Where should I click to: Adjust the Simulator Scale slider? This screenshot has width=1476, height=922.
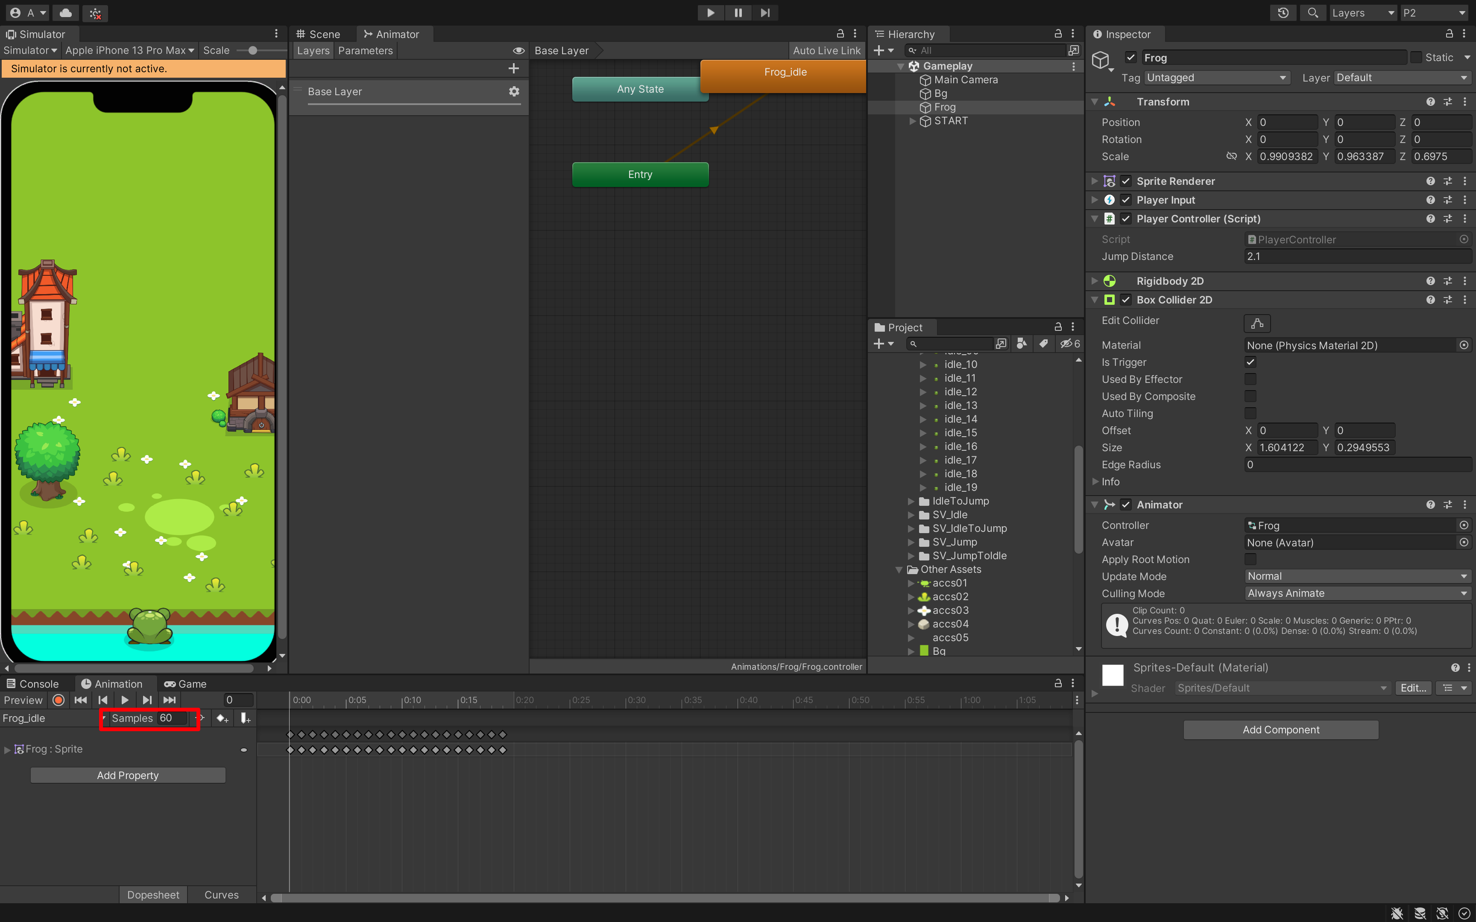coord(253,51)
